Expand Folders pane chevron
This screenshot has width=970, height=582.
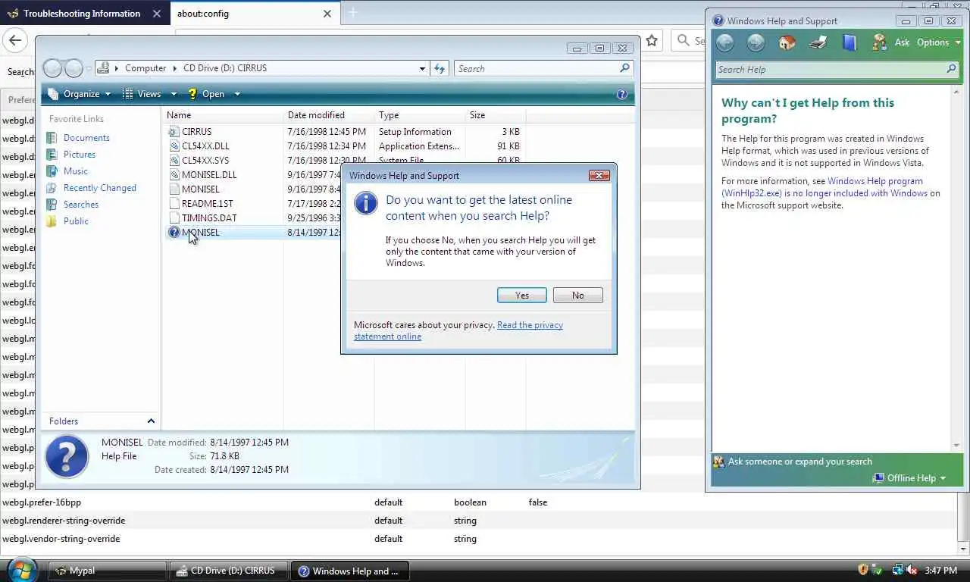[151, 421]
